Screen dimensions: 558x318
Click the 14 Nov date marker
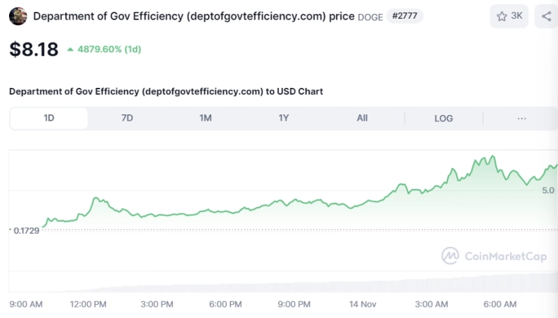[x=362, y=304]
